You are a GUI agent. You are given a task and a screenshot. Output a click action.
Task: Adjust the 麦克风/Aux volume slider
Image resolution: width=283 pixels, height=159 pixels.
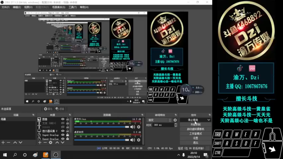pyautogui.click(x=102, y=127)
